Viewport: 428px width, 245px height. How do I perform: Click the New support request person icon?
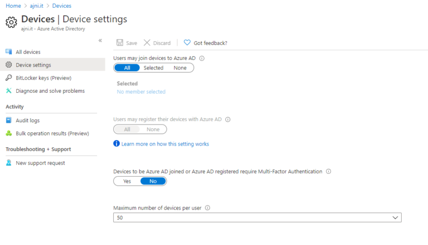pos(9,163)
